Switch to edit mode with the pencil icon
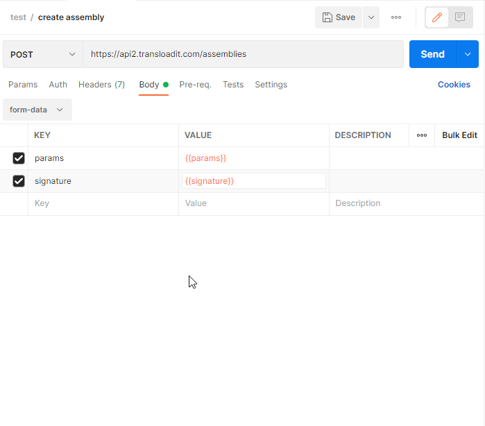The width and height of the screenshot is (485, 426). tap(436, 17)
